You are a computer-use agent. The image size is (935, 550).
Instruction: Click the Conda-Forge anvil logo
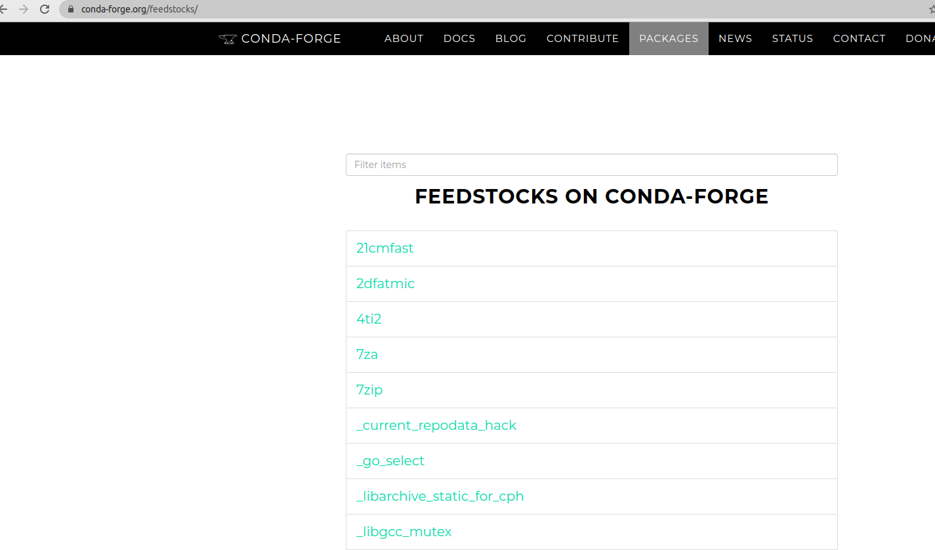[x=227, y=39]
